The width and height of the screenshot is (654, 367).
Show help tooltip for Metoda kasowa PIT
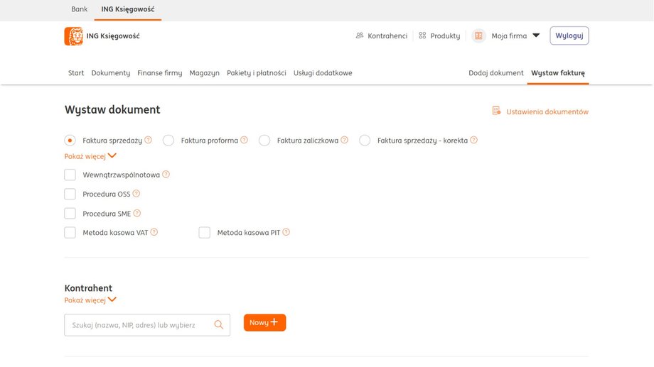(286, 232)
